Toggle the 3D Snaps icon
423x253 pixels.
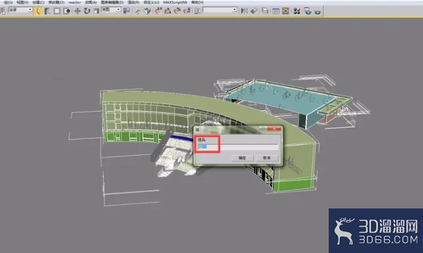pos(158,11)
